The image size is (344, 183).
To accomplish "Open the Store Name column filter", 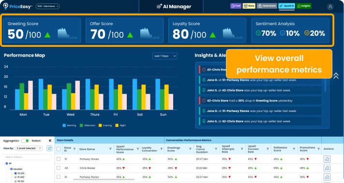I will [110, 149].
